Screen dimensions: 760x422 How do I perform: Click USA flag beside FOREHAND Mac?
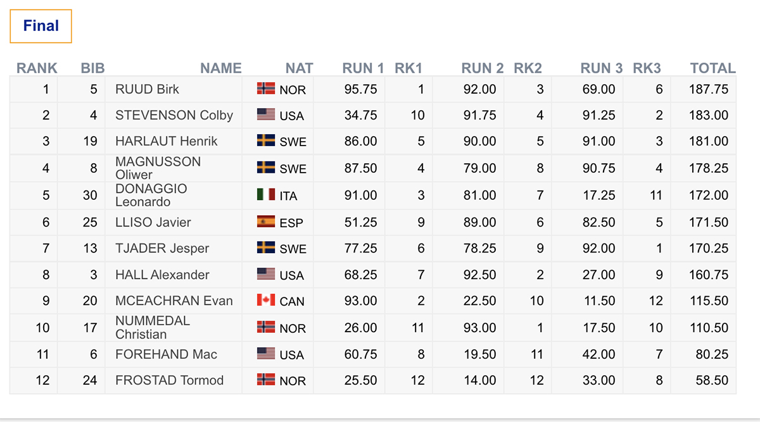[x=266, y=353]
